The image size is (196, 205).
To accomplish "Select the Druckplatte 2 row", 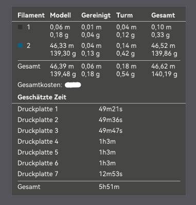I will click(99, 120).
